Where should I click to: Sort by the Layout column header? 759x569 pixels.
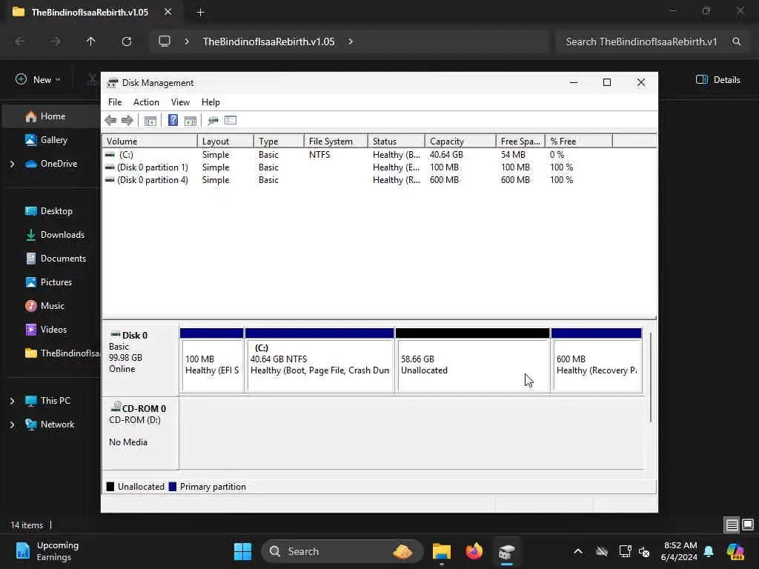[225, 142]
